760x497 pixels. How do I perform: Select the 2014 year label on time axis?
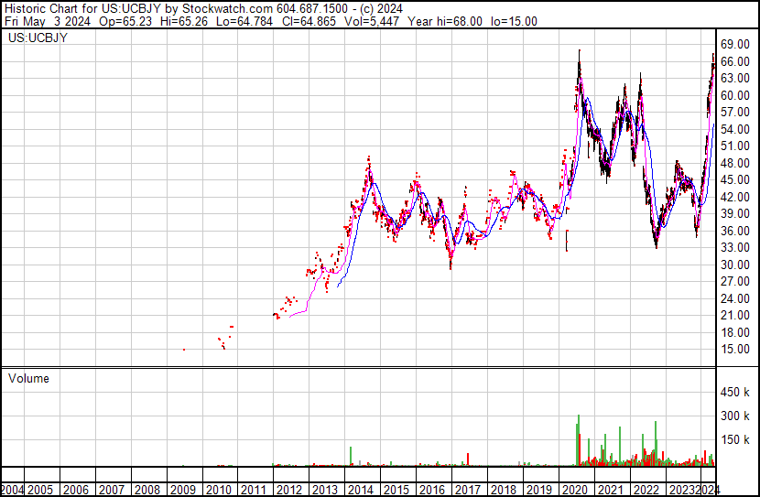pos(360,490)
